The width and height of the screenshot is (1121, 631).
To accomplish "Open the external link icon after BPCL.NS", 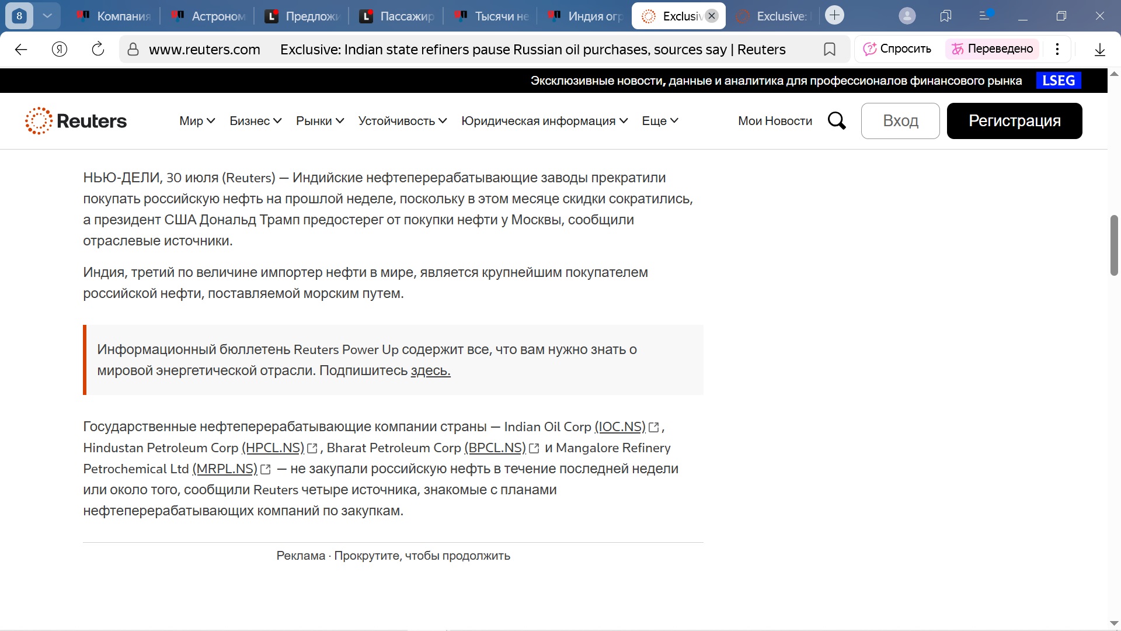I will pos(534,449).
